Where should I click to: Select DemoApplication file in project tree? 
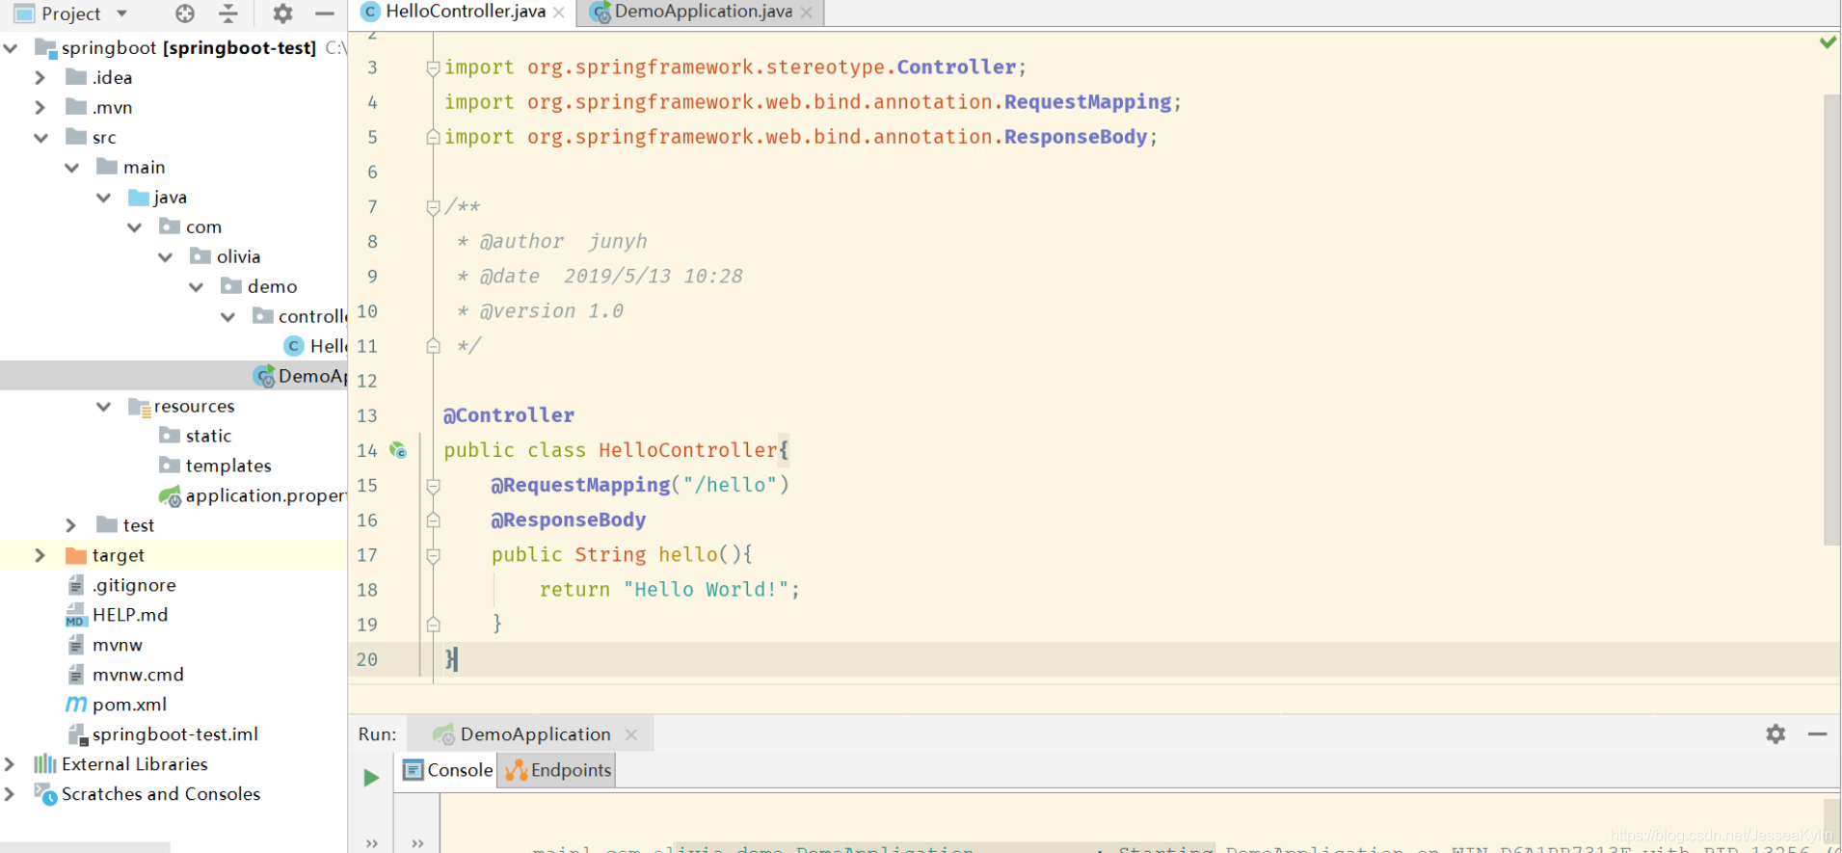[x=299, y=376]
